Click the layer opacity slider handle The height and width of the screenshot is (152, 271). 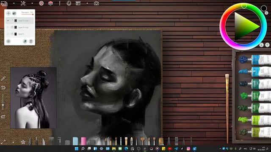pos(33,14)
